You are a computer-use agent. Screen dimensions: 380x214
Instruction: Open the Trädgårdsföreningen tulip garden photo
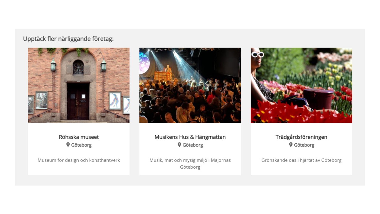coord(301,85)
